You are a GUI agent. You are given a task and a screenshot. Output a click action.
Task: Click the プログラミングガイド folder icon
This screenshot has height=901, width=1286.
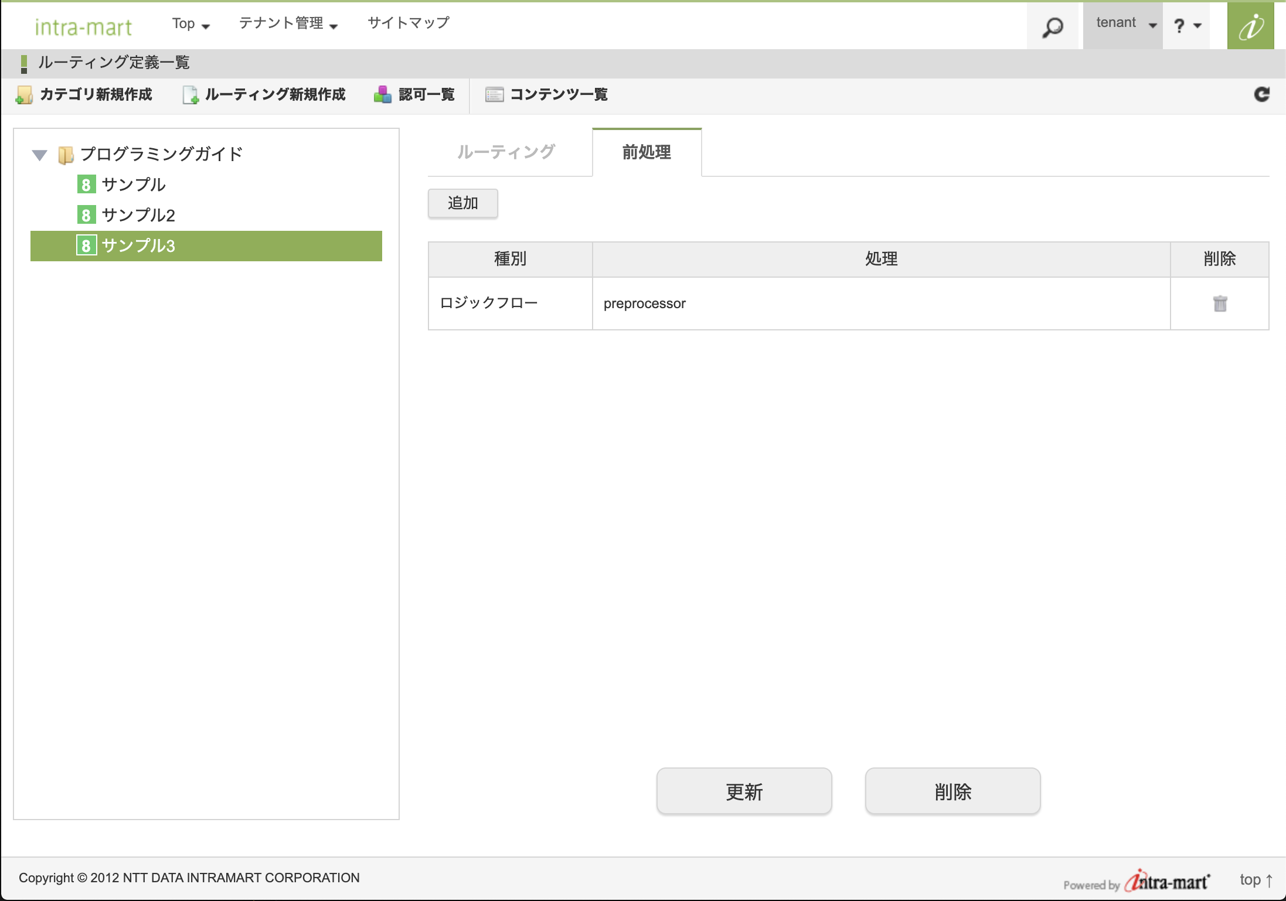tap(66, 155)
